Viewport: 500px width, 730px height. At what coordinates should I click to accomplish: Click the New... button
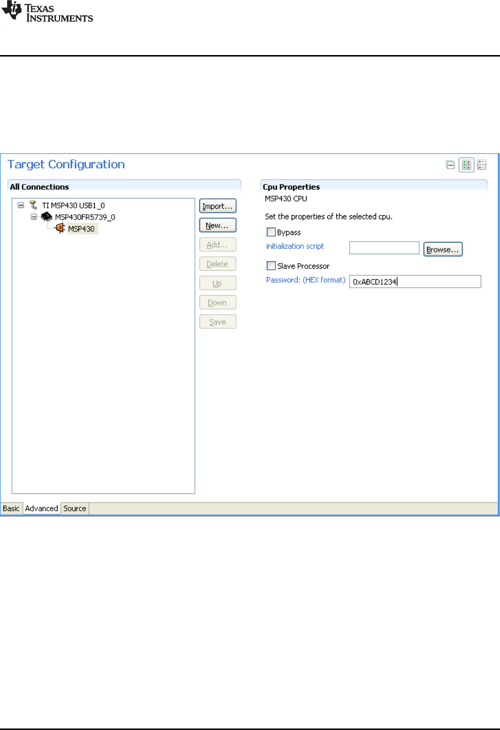[218, 226]
